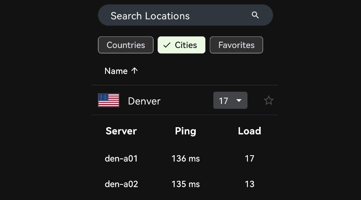This screenshot has height=200, width=361.
Task: Switch to the Countries filter
Action: [x=126, y=45]
